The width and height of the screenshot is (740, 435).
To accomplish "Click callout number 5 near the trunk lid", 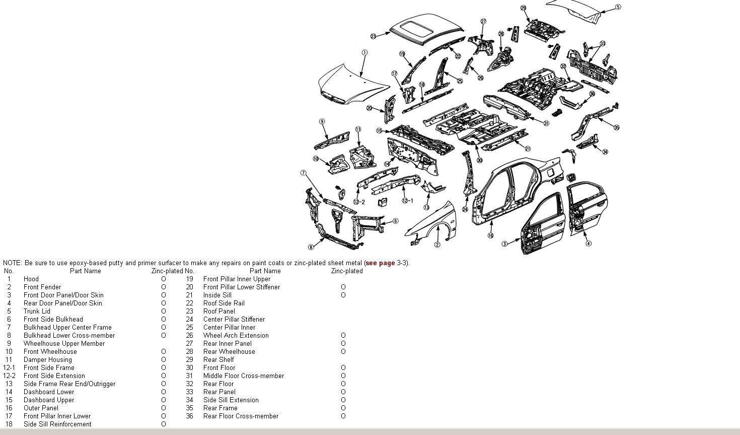I will point(618,7).
